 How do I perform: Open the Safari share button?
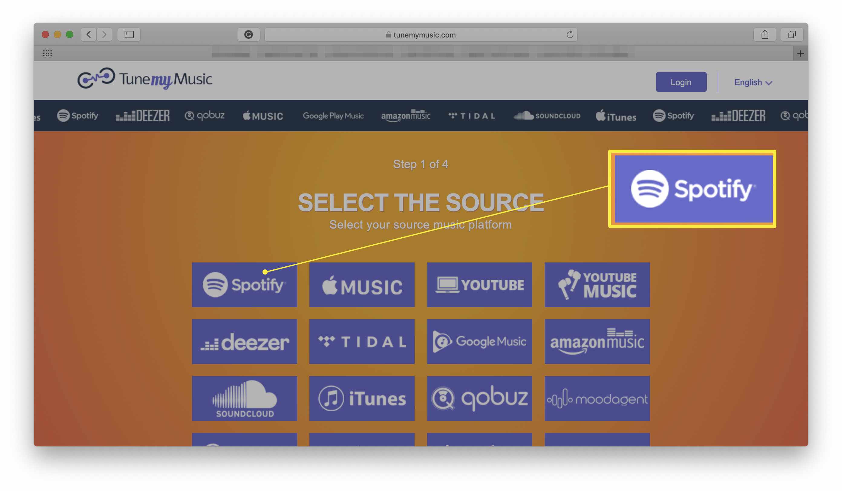tap(765, 34)
